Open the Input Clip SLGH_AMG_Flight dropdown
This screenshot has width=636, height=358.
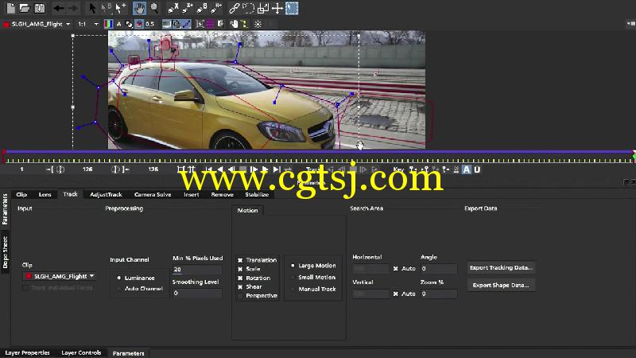[60, 276]
